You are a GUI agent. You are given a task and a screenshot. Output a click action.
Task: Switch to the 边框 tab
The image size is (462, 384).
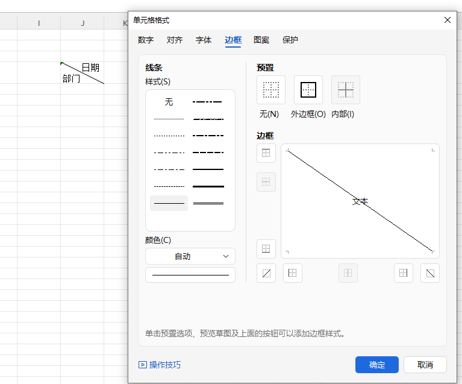tap(233, 40)
